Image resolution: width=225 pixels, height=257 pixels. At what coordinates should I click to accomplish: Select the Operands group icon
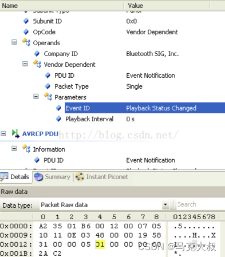click(x=26, y=42)
